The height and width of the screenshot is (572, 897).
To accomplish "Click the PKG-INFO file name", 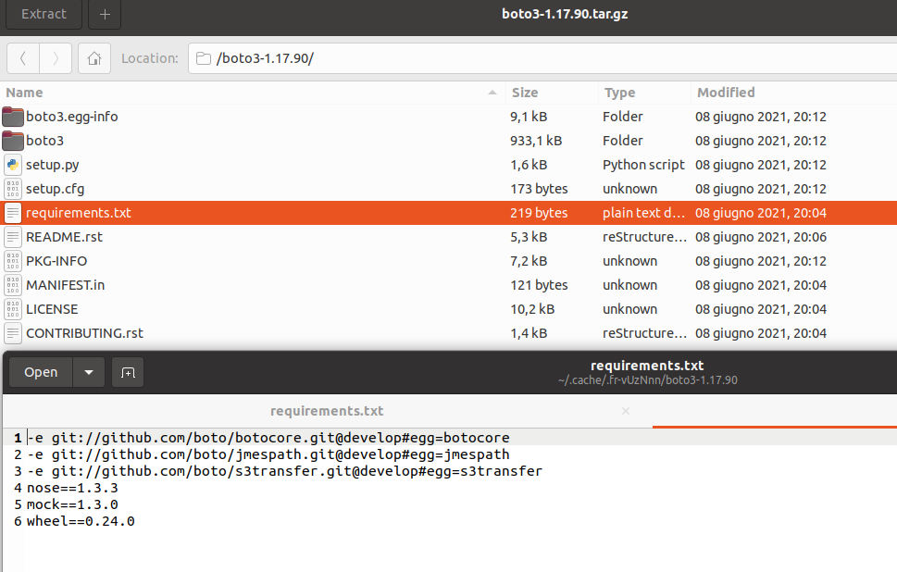I will 56,261.
